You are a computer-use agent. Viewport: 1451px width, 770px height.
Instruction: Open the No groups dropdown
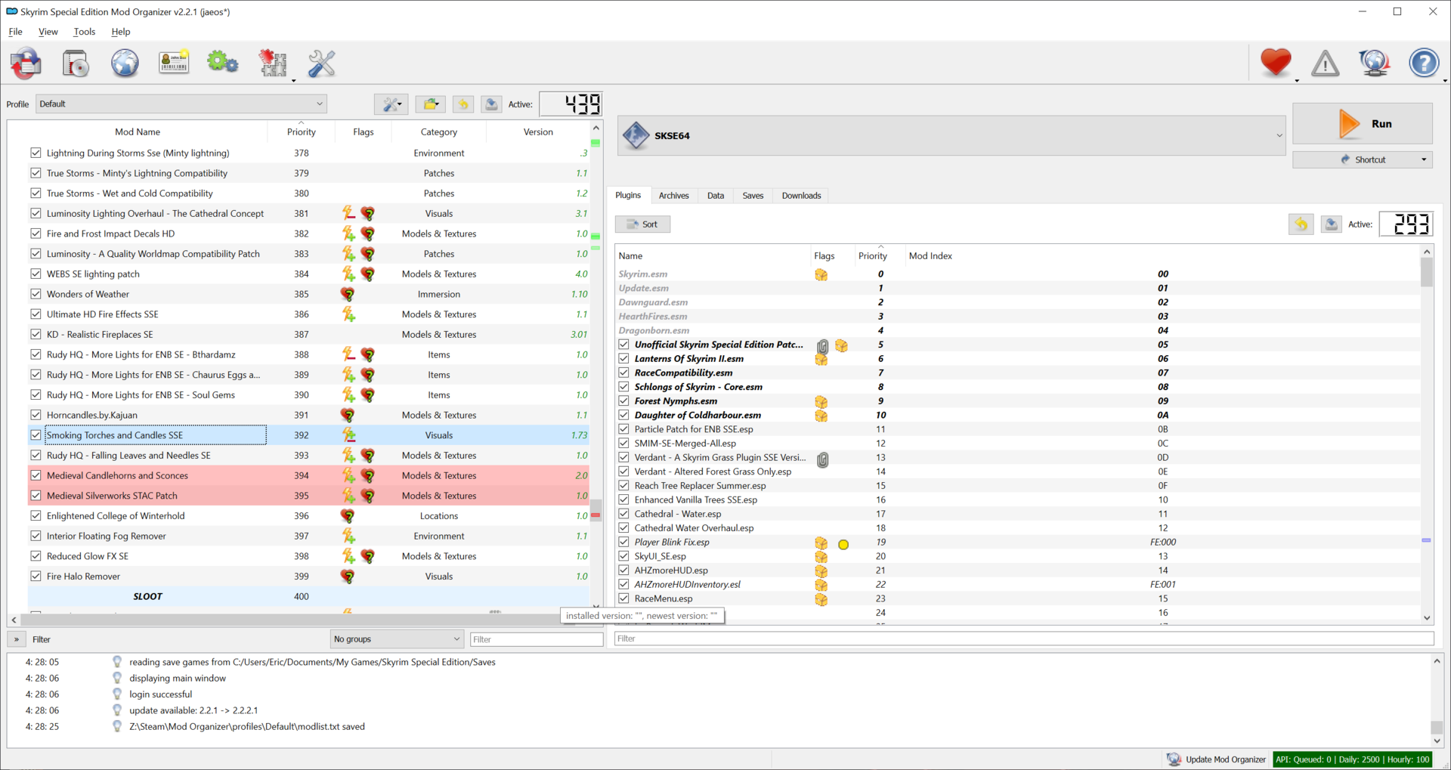(397, 639)
